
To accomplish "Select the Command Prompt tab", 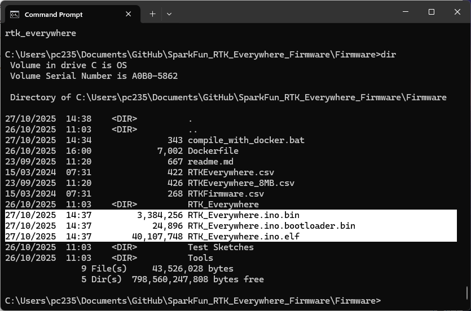I will [x=73, y=15].
